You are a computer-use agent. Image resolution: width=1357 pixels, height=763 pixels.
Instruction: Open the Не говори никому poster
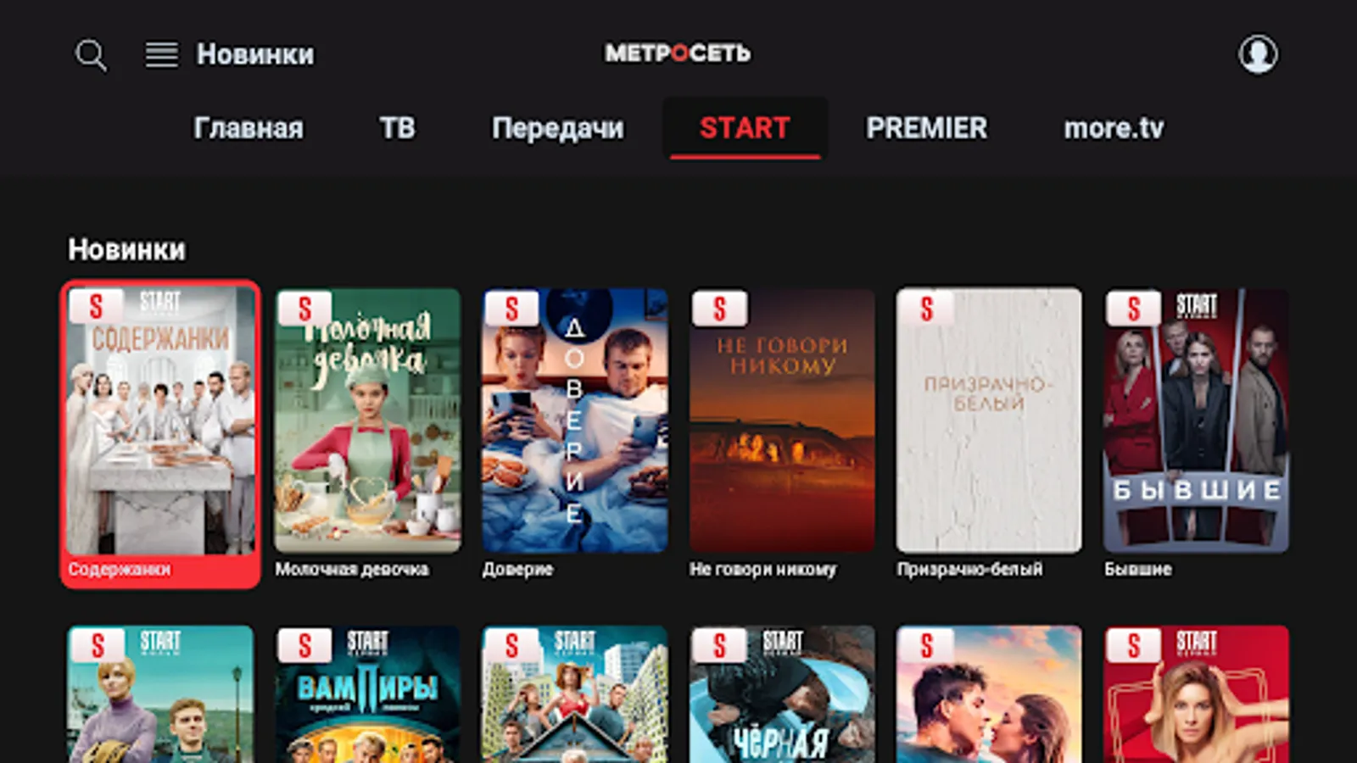[782, 420]
